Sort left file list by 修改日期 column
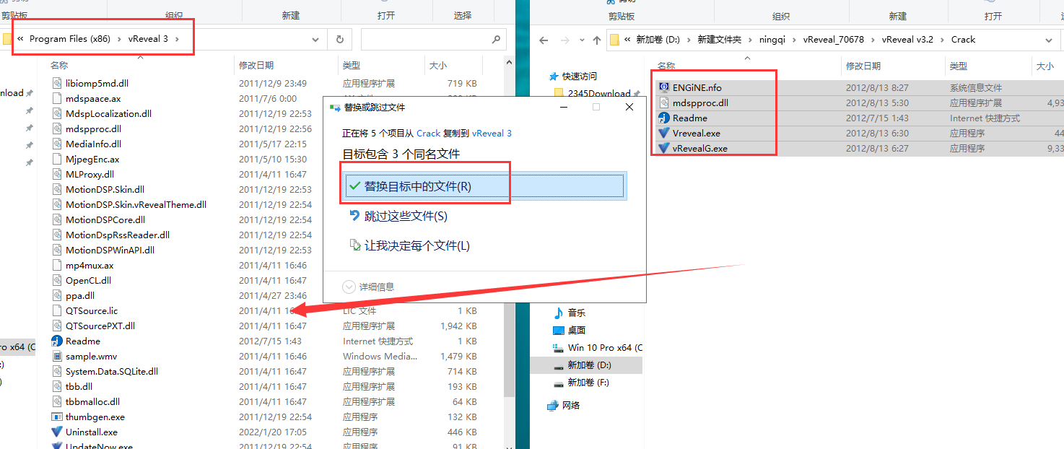The width and height of the screenshot is (1064, 449). [x=256, y=66]
